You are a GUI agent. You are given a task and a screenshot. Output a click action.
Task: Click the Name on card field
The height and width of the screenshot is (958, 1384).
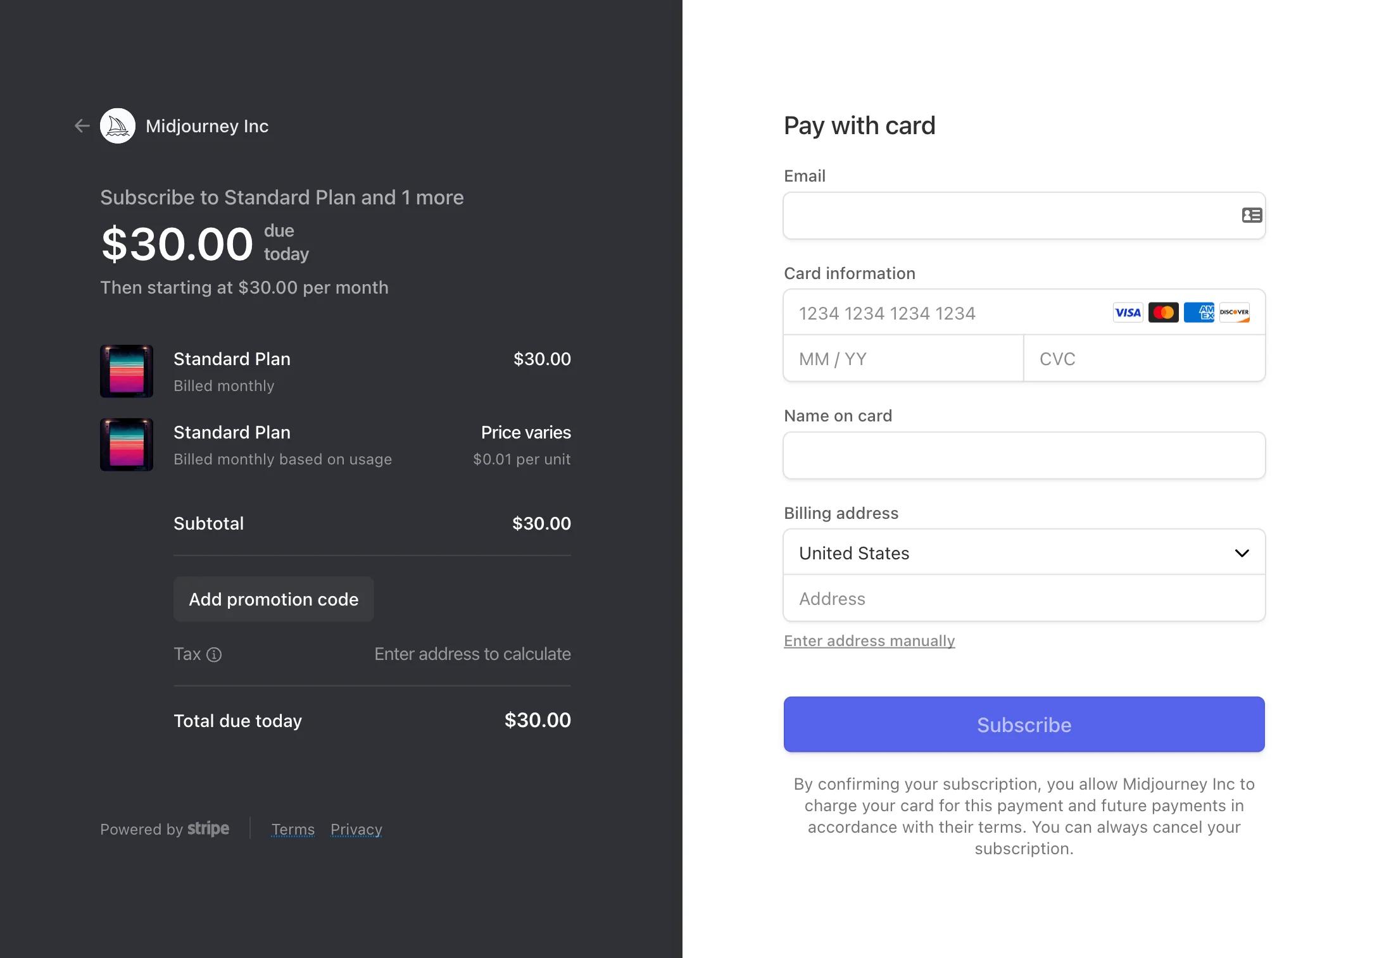coord(1024,456)
